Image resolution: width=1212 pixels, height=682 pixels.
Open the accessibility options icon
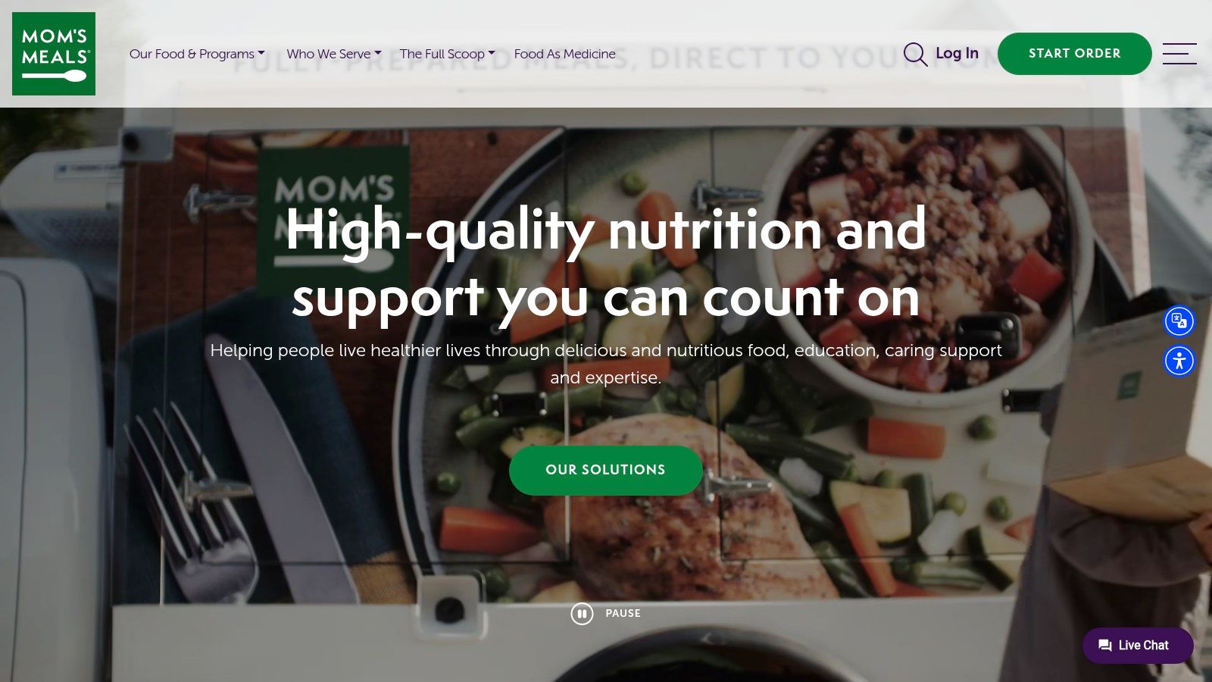[1179, 361]
